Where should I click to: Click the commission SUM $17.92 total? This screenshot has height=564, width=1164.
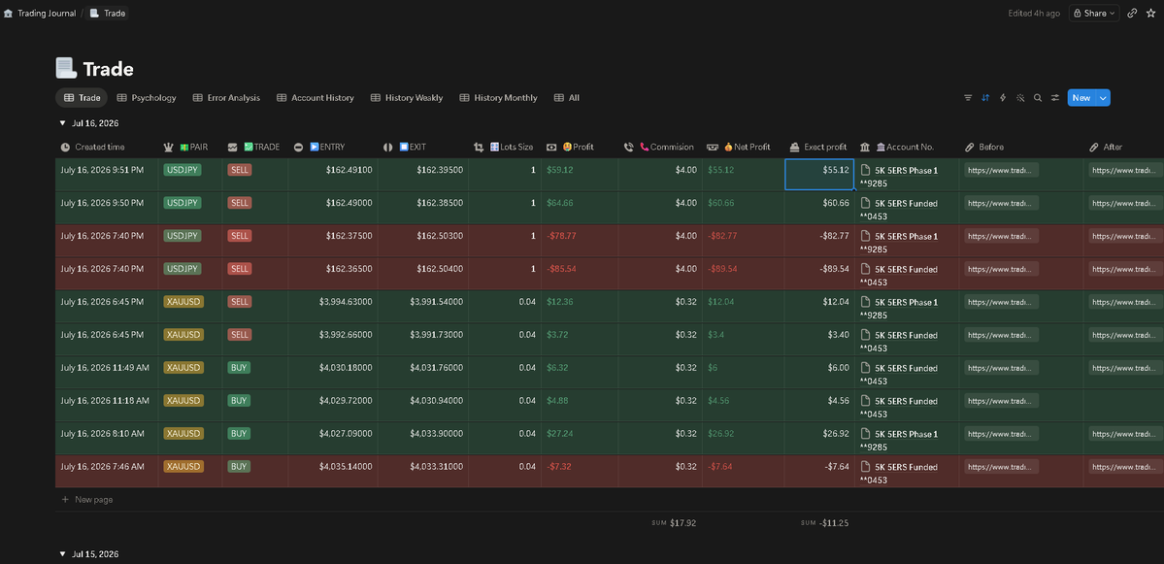[674, 522]
